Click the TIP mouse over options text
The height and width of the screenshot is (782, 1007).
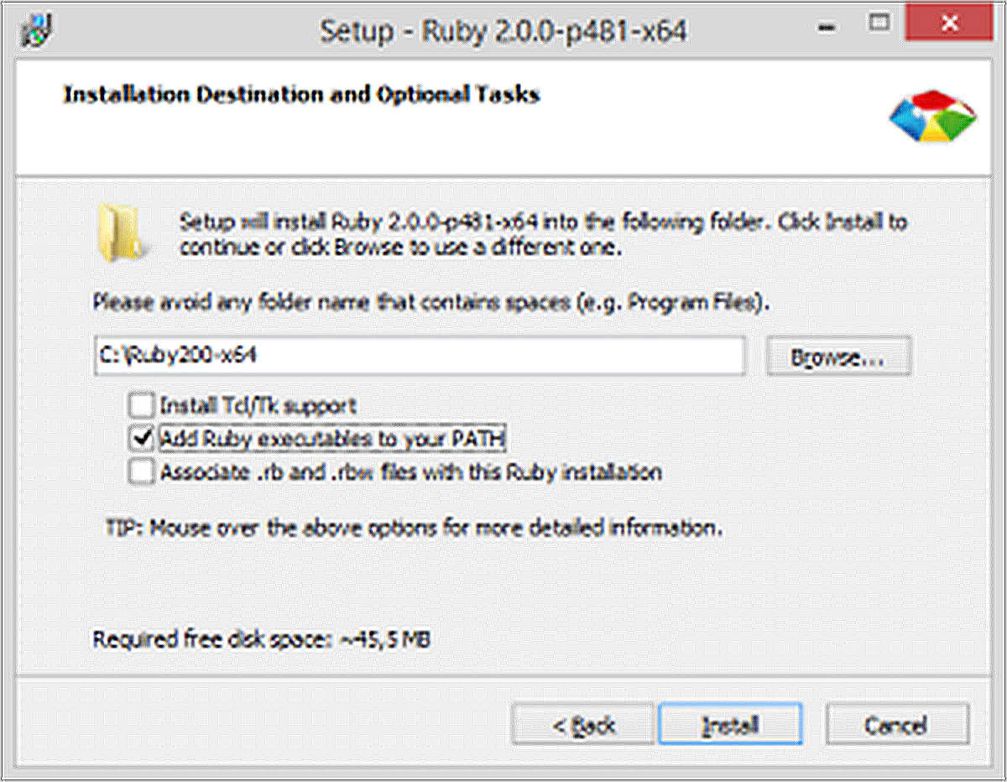[x=414, y=529]
